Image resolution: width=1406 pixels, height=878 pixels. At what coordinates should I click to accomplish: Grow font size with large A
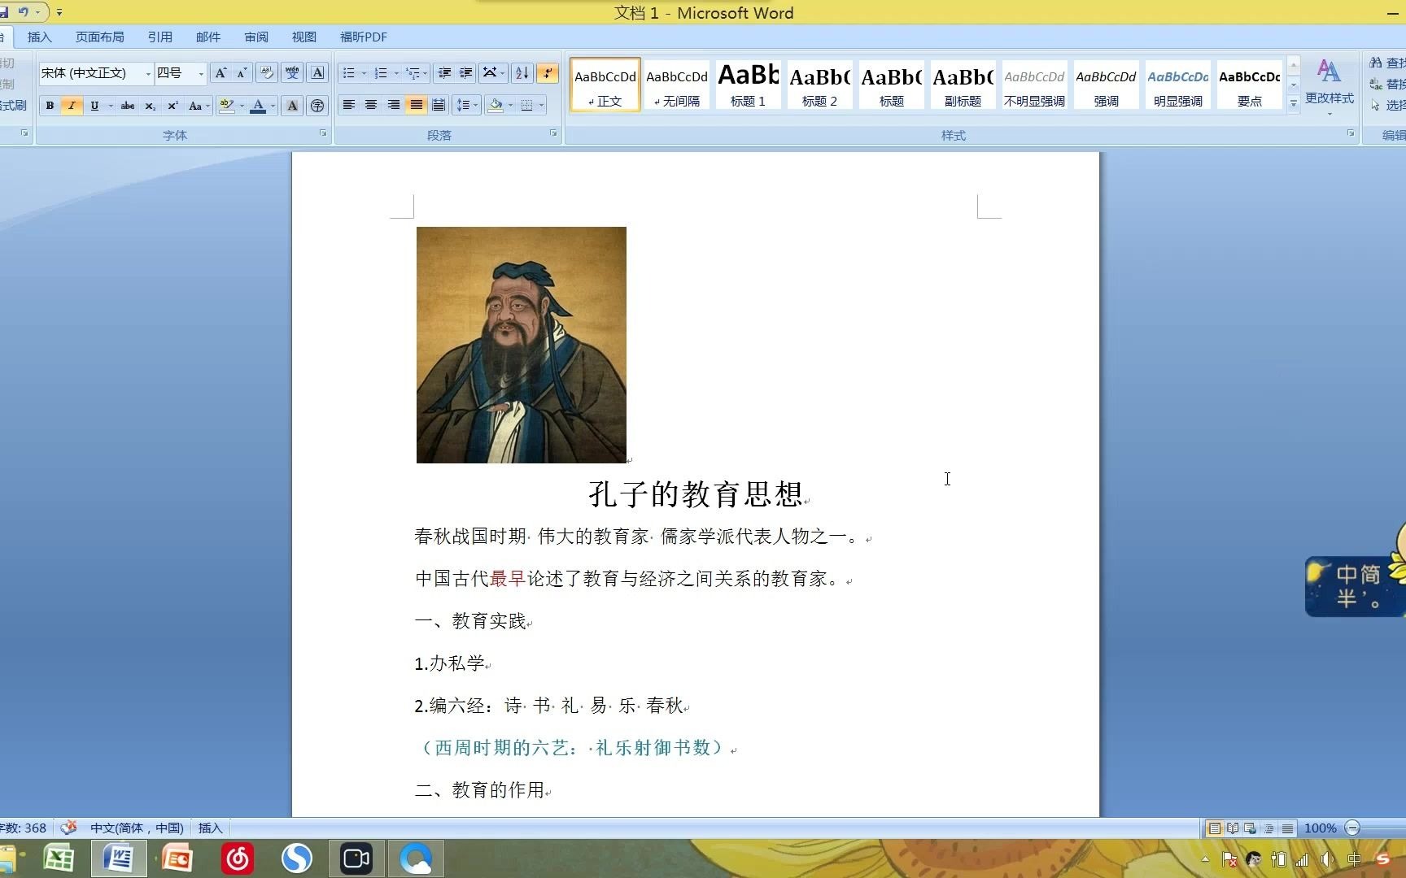pos(220,73)
